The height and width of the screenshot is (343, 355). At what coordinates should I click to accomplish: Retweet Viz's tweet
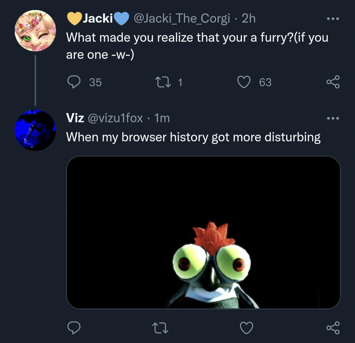[160, 327]
